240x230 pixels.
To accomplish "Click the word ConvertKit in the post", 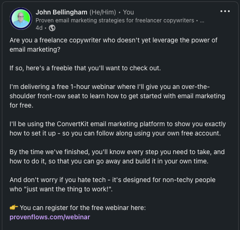I will [x=73, y=124].
